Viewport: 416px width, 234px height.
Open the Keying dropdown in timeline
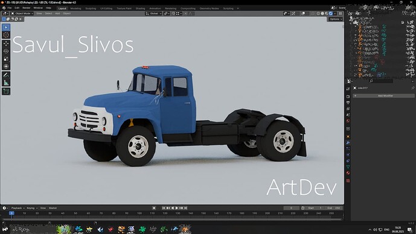pos(32,208)
